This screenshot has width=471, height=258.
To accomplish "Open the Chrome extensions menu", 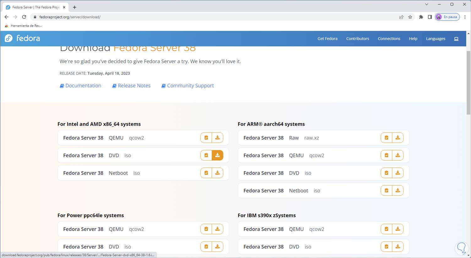I will [421, 17].
